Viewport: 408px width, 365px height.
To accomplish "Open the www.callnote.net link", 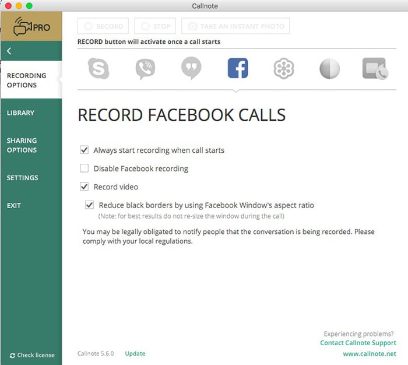I will (x=370, y=354).
